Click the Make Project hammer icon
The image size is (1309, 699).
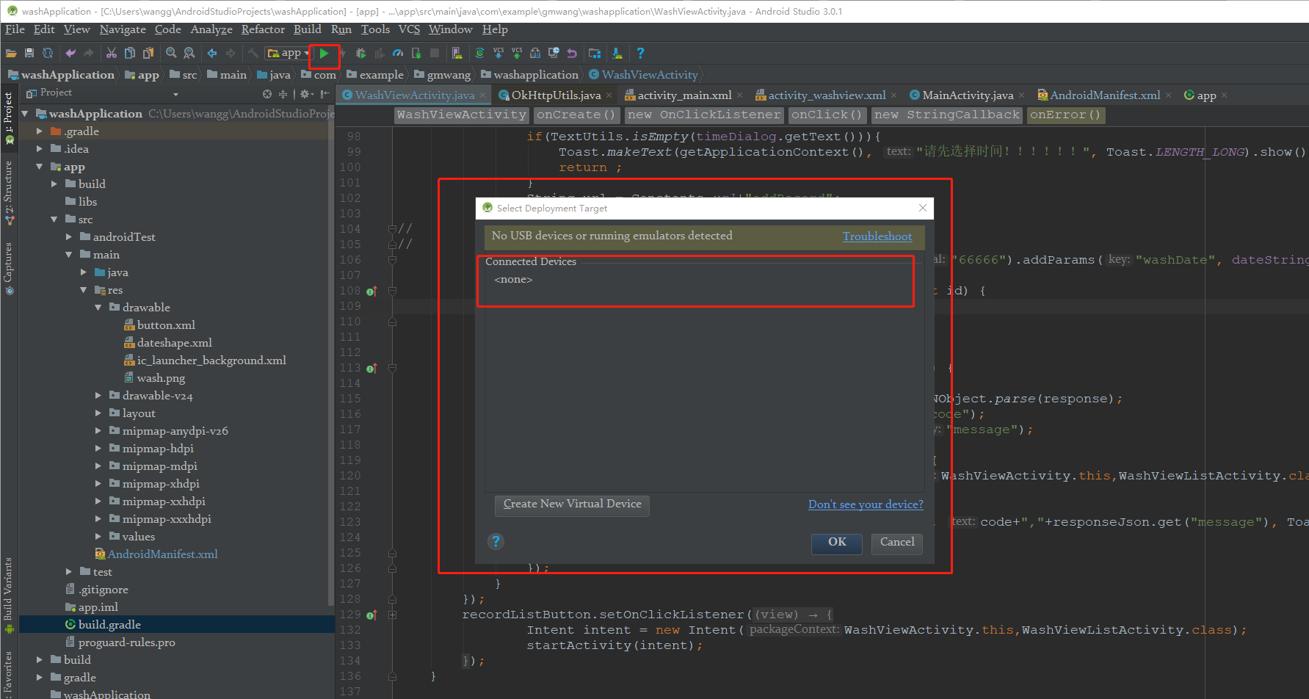[x=253, y=53]
